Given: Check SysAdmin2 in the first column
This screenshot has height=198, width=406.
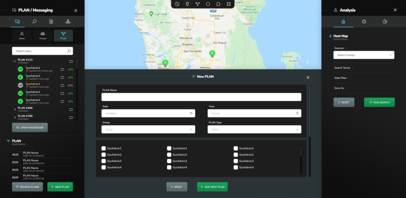Looking at the screenshot, I should (104, 155).
